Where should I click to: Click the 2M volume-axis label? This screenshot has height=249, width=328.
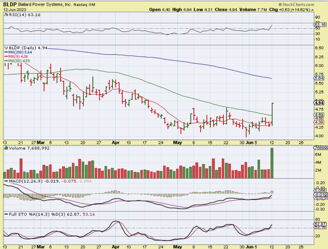coord(318,170)
